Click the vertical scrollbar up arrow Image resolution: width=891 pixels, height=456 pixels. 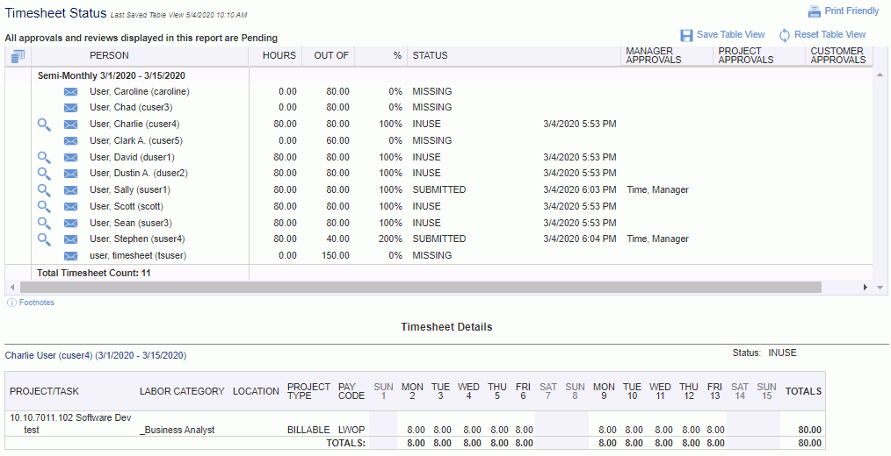pos(880,75)
